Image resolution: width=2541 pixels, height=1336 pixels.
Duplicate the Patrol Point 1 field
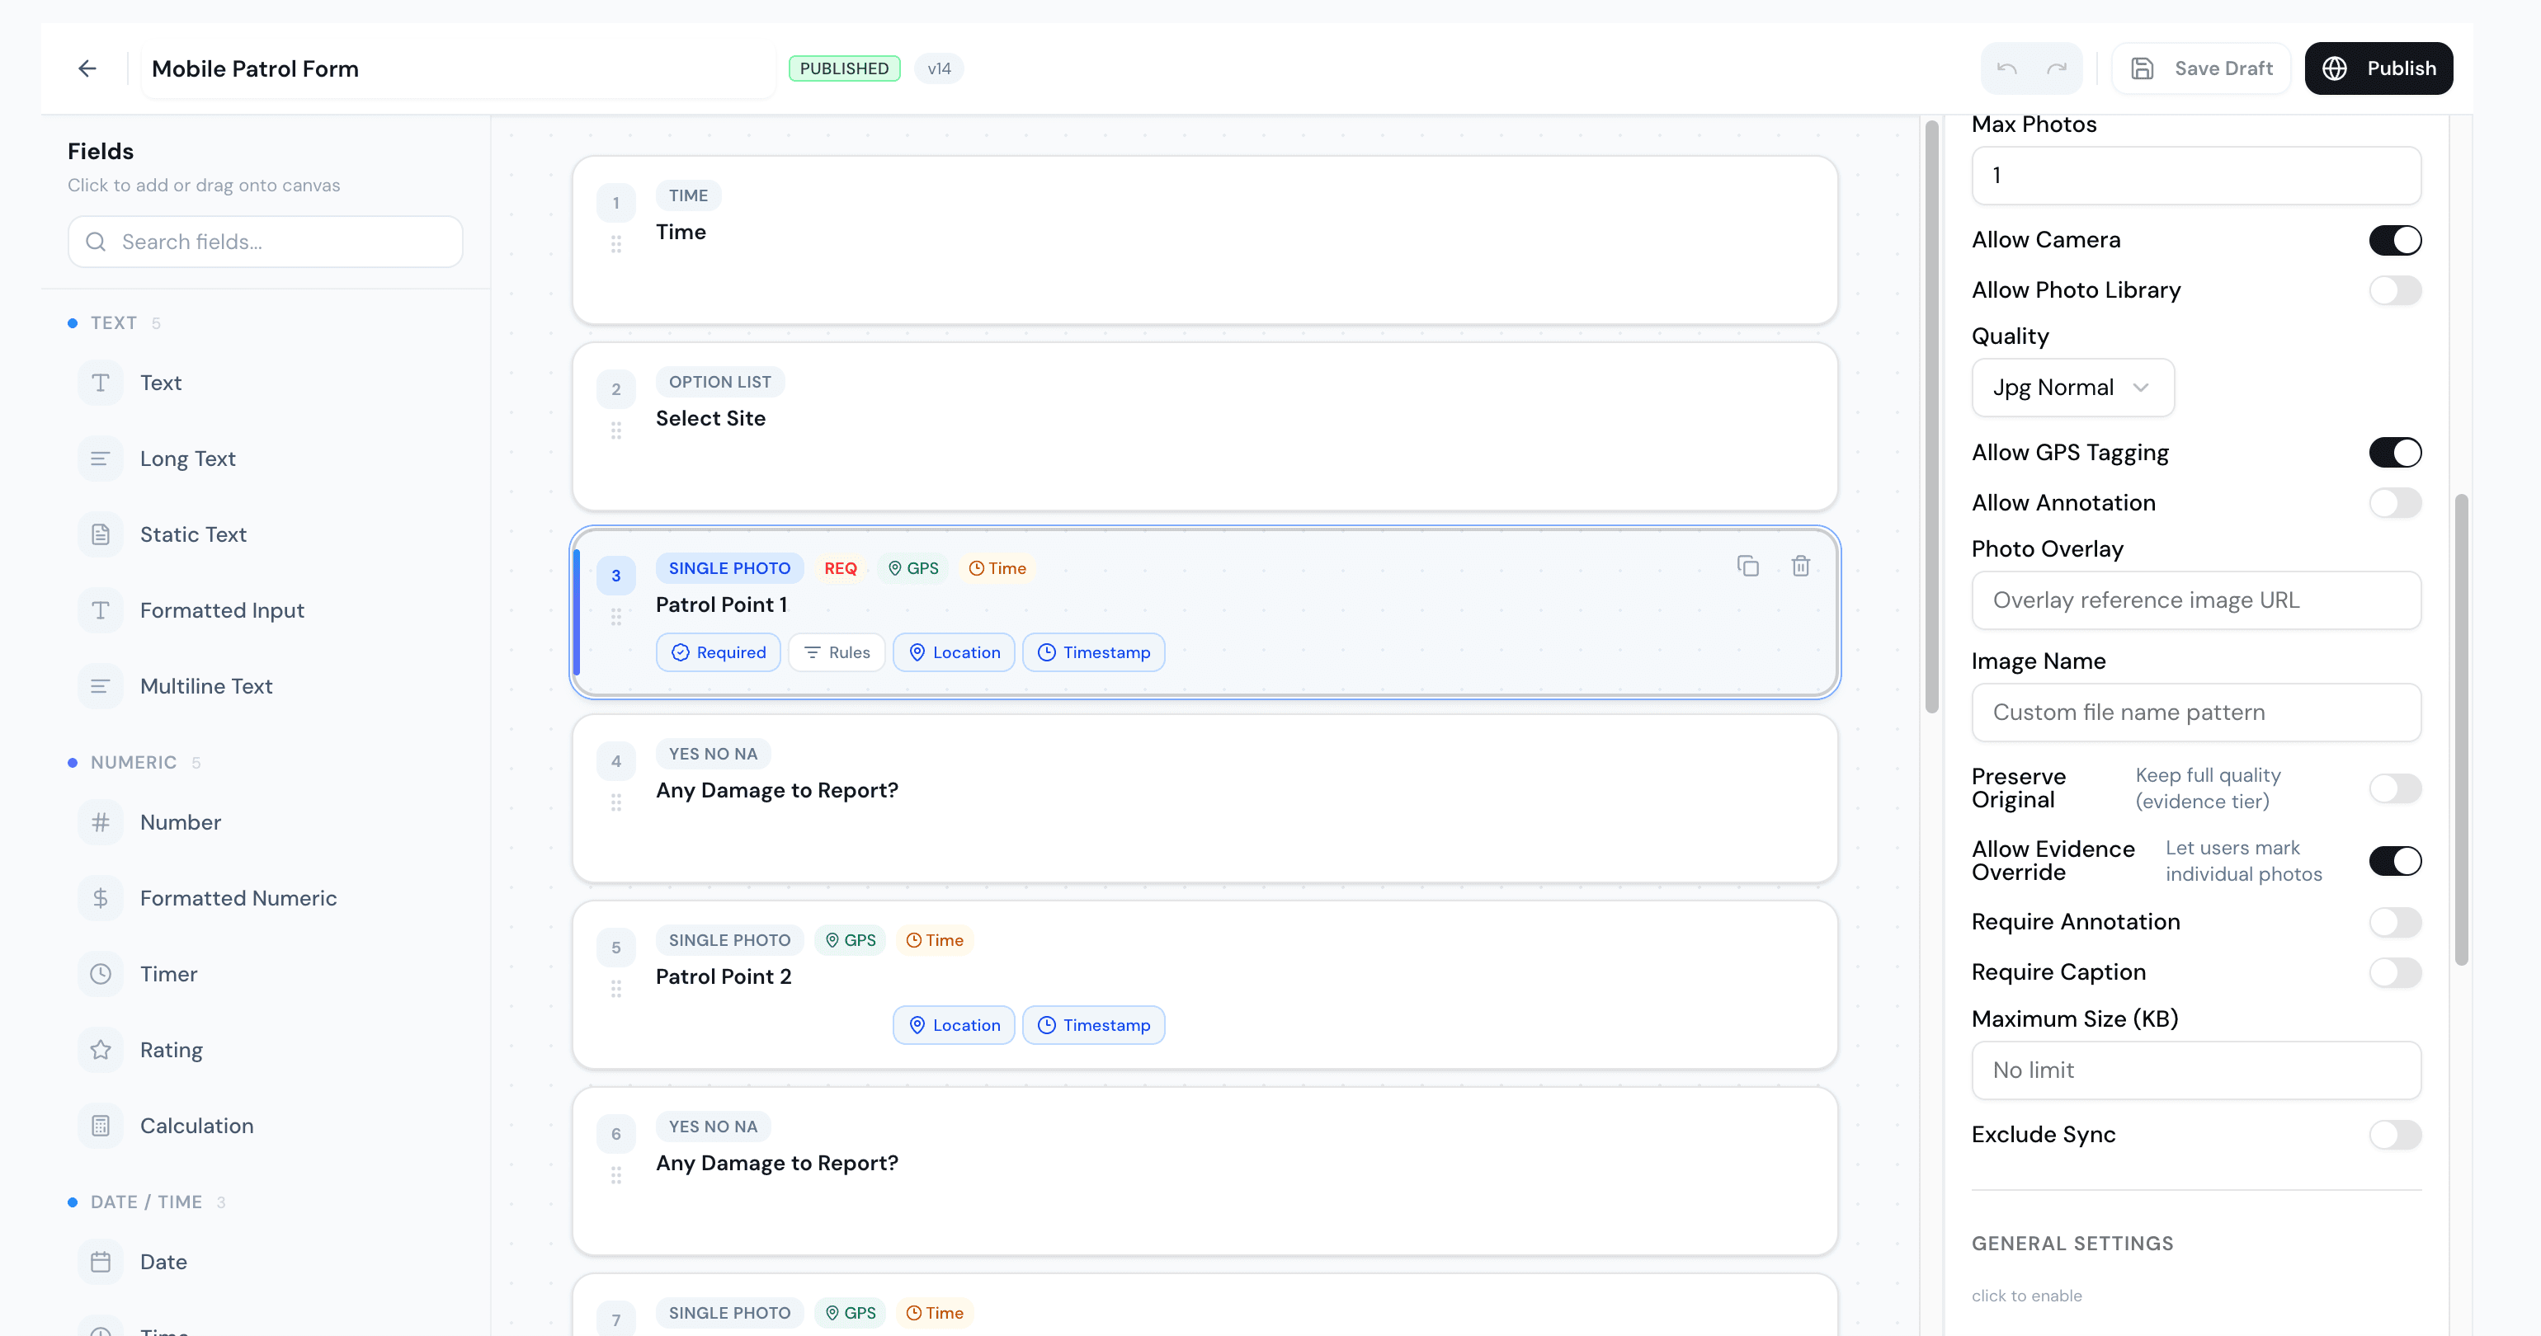[x=1748, y=566]
